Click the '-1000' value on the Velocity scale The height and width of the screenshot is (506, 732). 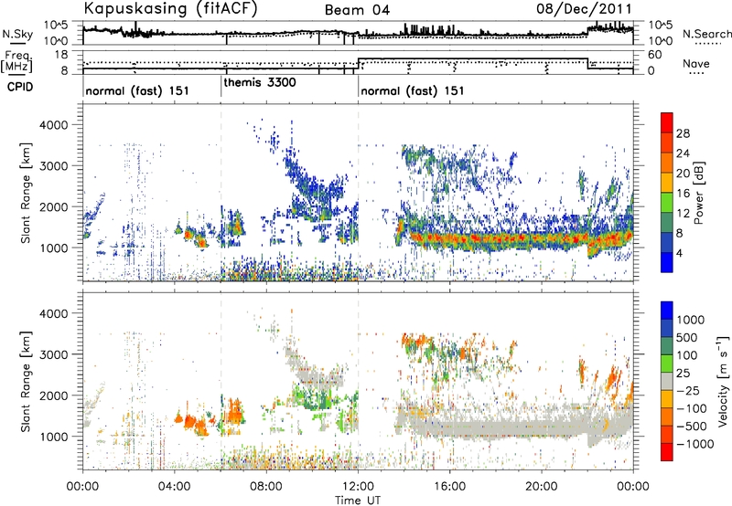coord(694,444)
